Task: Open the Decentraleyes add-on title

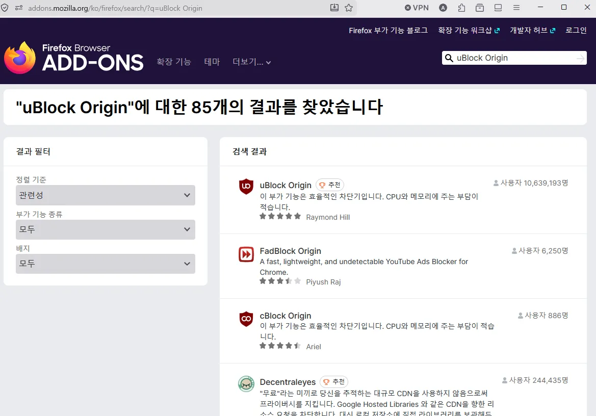Action: click(x=288, y=382)
